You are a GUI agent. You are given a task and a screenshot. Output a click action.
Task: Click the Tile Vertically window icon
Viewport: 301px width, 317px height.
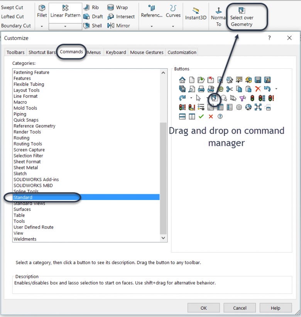[192, 117]
